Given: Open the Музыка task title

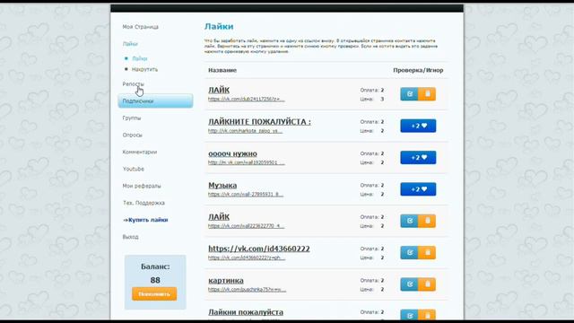Looking at the screenshot, I should pos(222,186).
